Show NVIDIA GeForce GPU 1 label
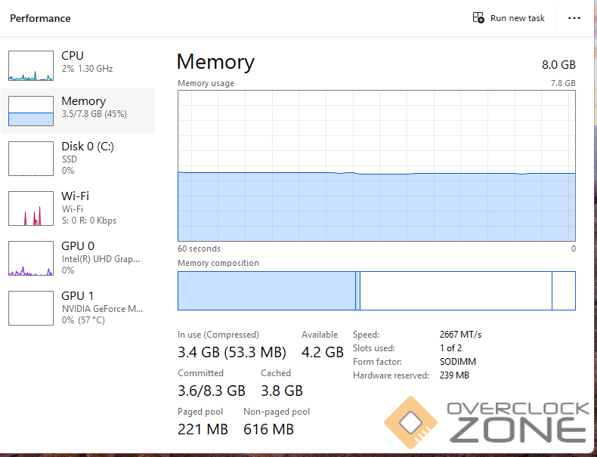This screenshot has width=597, height=457. [102, 308]
